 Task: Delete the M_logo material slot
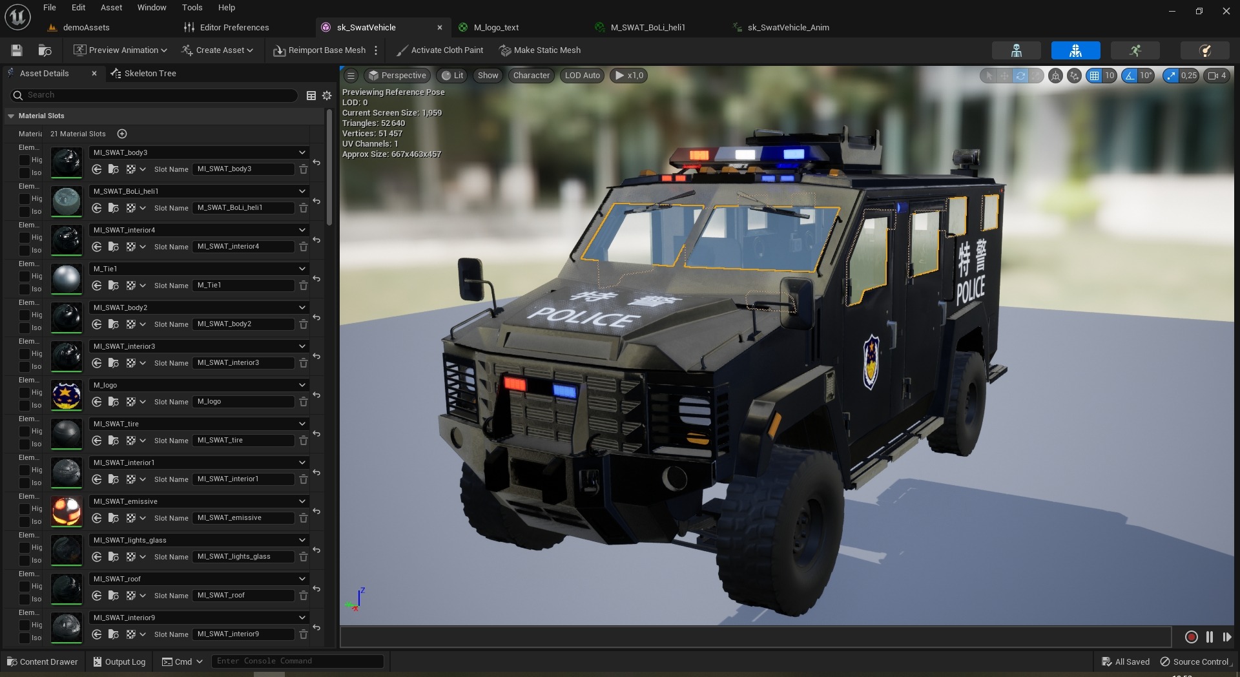coord(303,402)
